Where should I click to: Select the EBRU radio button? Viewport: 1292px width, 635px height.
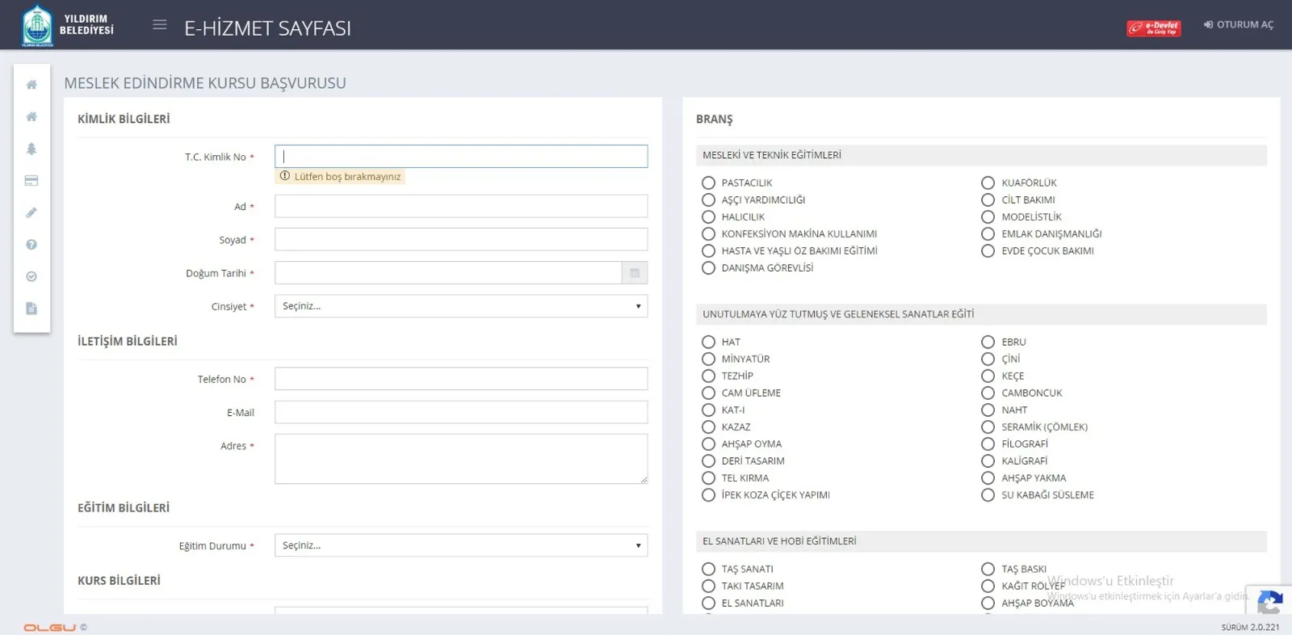click(x=988, y=343)
